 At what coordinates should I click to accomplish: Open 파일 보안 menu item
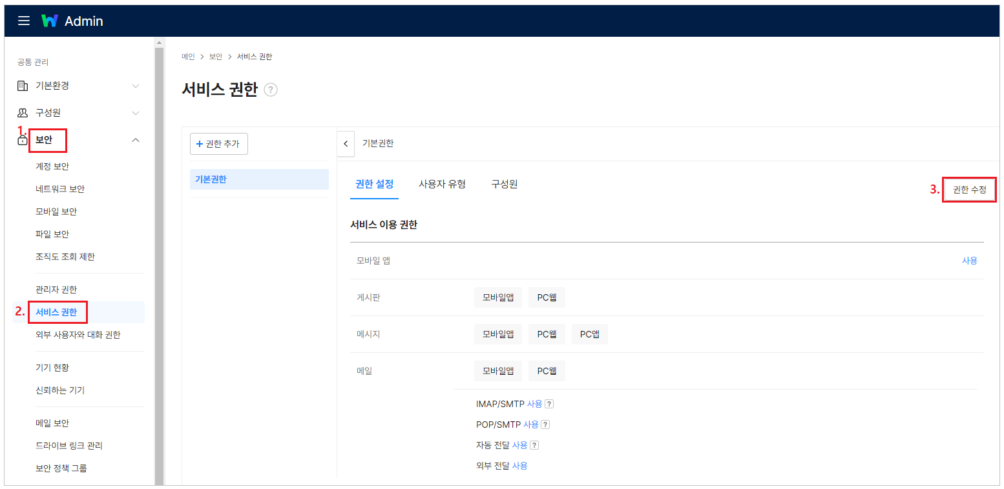[x=52, y=234]
